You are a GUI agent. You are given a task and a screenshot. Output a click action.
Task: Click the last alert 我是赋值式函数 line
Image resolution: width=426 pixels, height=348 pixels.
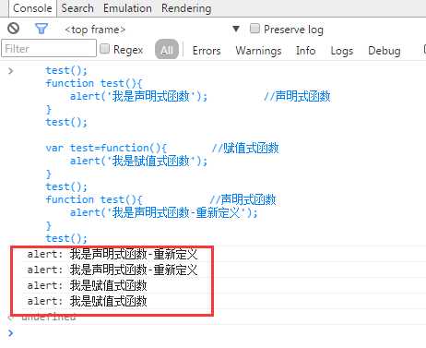87,301
